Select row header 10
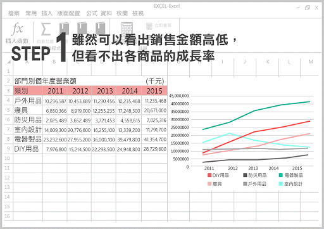Screen dimensions: 324x229 coord(7,158)
